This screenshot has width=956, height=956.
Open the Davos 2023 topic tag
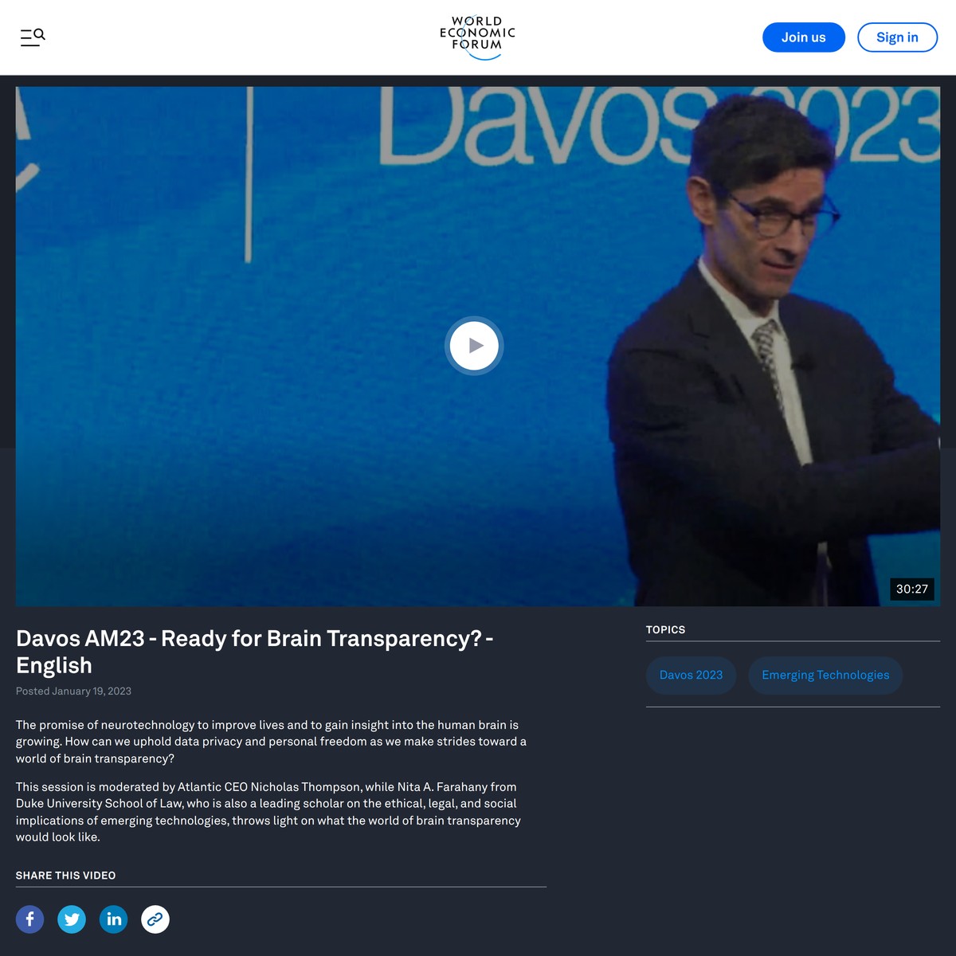coord(691,675)
